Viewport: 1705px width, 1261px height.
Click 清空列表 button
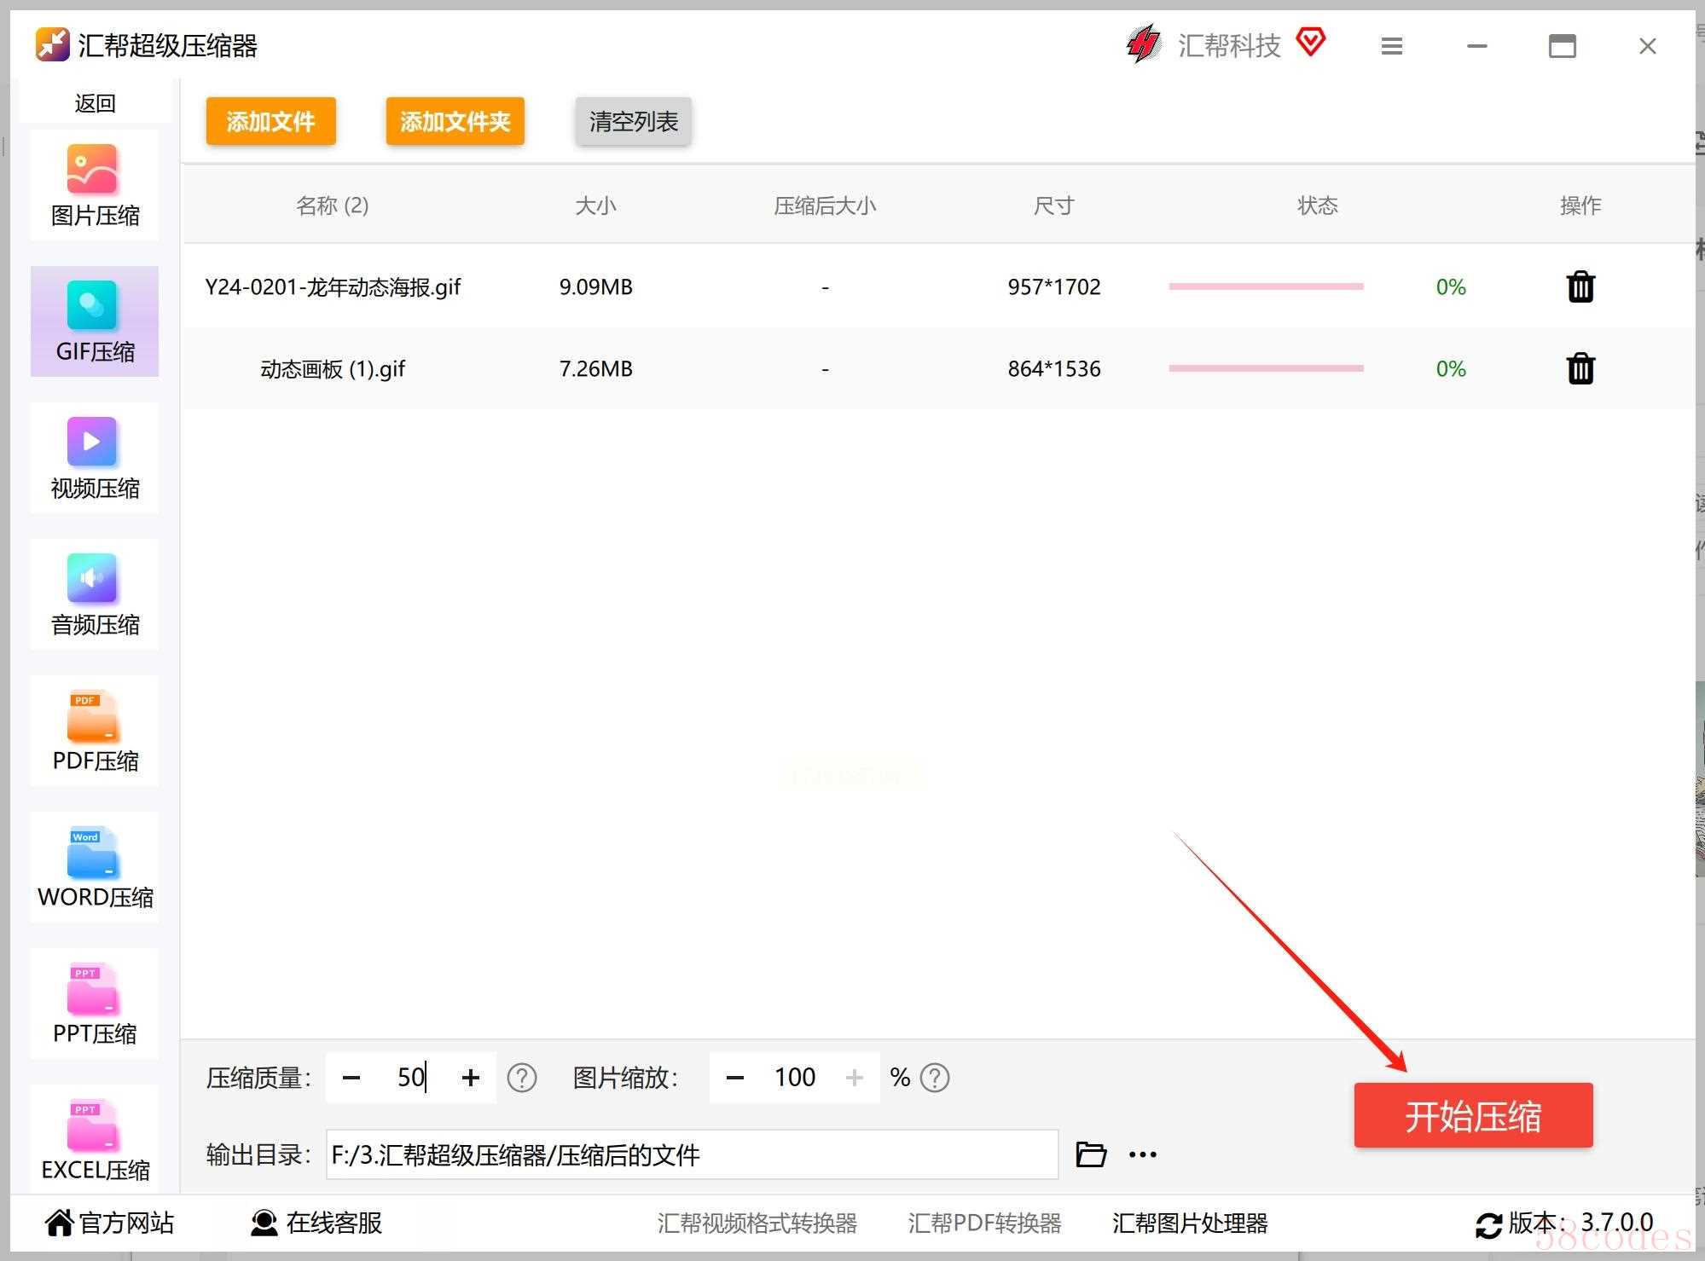[x=634, y=121]
